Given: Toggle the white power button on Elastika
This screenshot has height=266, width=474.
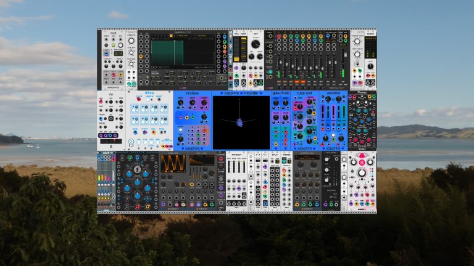Looking at the screenshot, I should (x=333, y=135).
